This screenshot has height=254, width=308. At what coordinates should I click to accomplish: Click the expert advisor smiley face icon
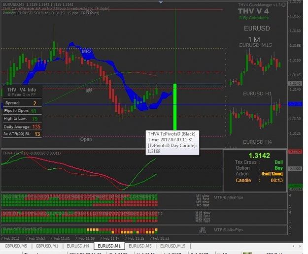pos(284,5)
